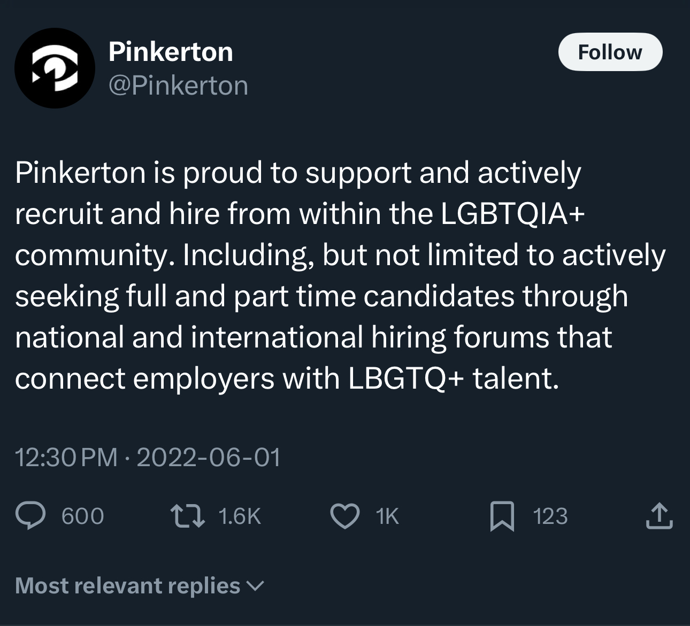Share the tweet via the upload icon
Screen dimensions: 690x626
coord(658,516)
